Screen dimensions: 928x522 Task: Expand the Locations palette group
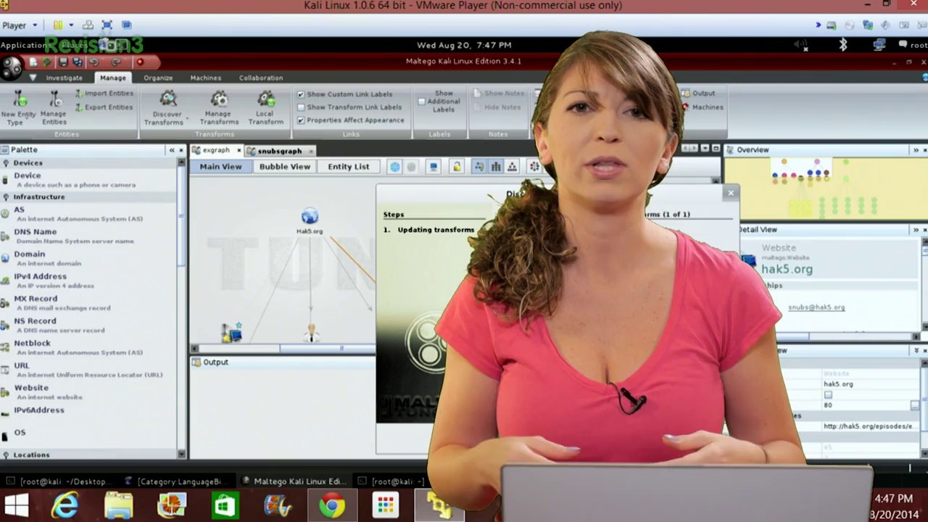point(6,455)
